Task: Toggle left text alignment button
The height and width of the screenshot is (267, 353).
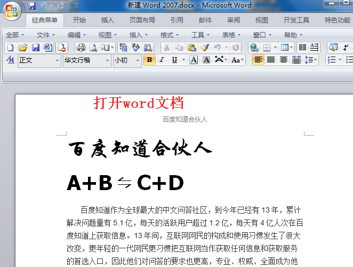Action: 258,60
